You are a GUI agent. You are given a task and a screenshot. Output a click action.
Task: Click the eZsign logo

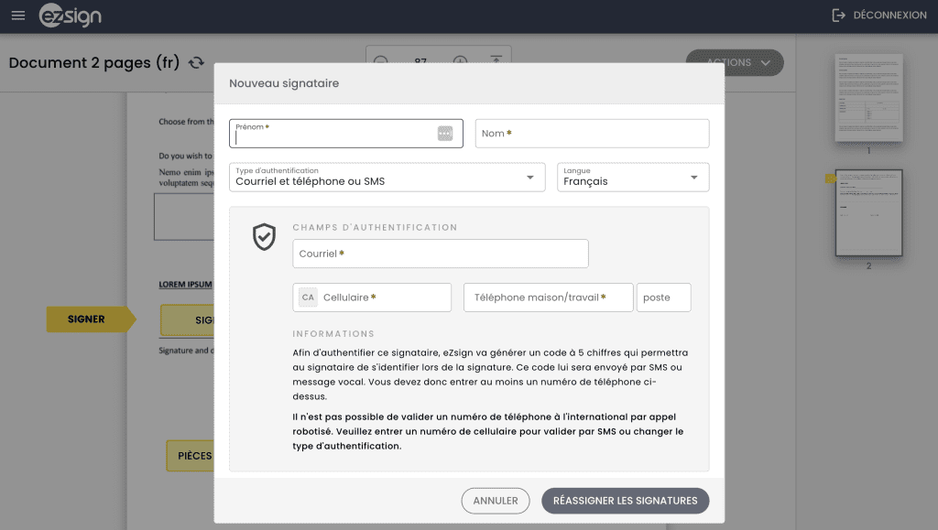(71, 16)
